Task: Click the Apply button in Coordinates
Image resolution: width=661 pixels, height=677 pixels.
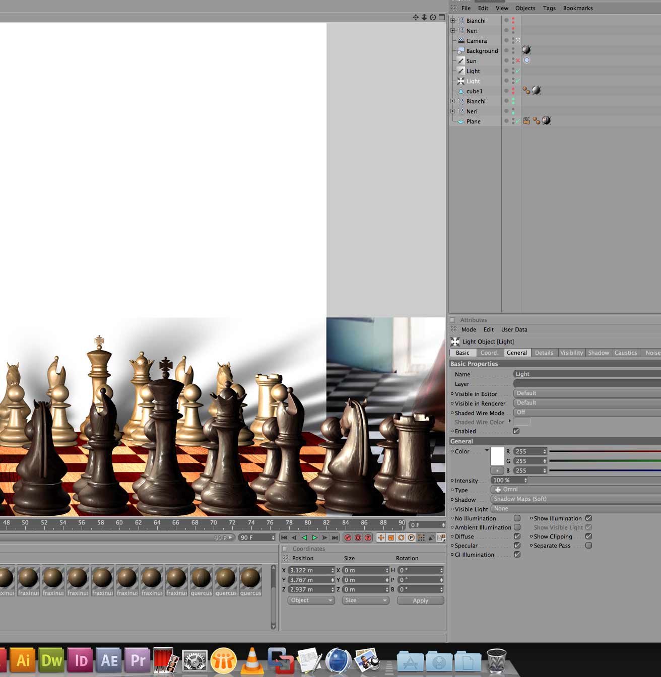Action: [420, 600]
